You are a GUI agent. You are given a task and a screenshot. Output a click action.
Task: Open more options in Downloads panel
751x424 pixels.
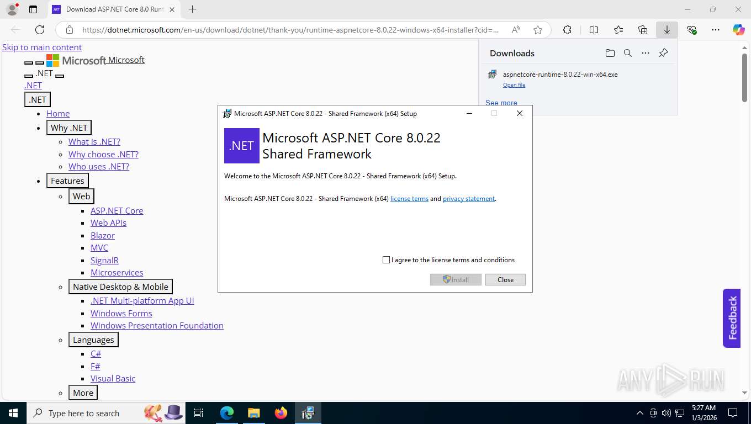[646, 53]
